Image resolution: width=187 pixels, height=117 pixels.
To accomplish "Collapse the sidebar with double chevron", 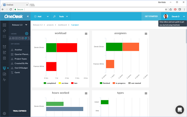I will (28, 16).
